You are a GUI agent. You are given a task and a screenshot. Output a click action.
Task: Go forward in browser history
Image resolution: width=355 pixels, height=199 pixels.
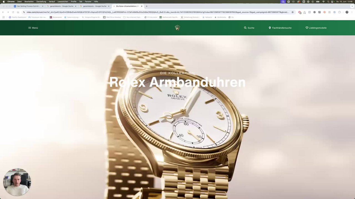pos(8,12)
